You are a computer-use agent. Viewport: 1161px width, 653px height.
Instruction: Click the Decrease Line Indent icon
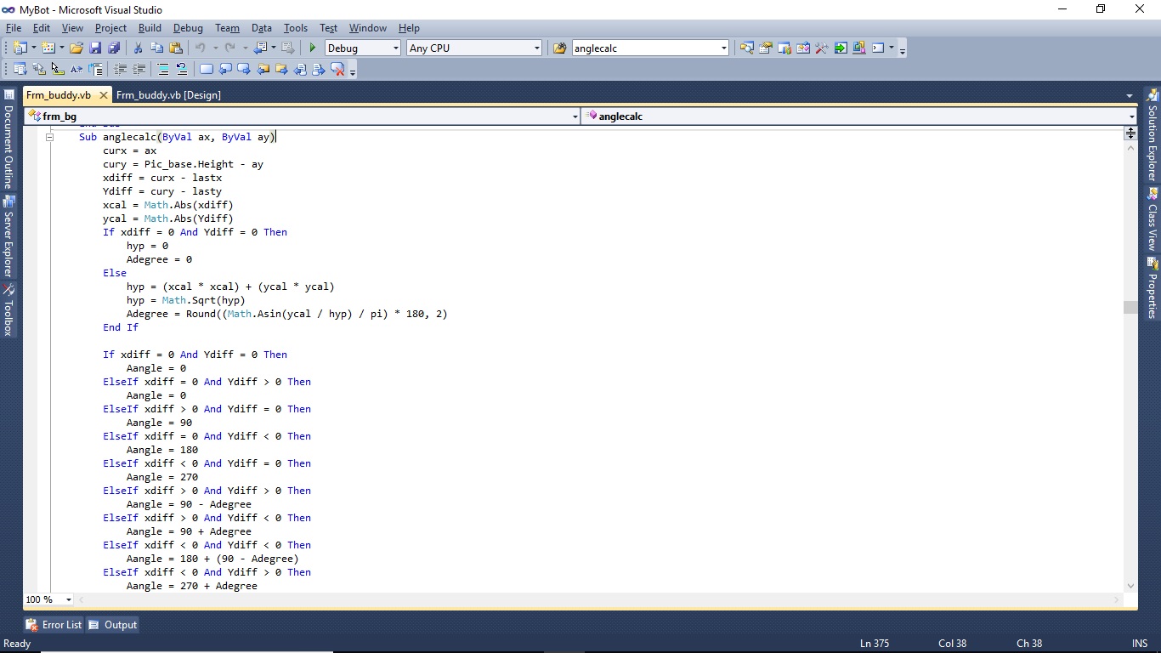121,69
